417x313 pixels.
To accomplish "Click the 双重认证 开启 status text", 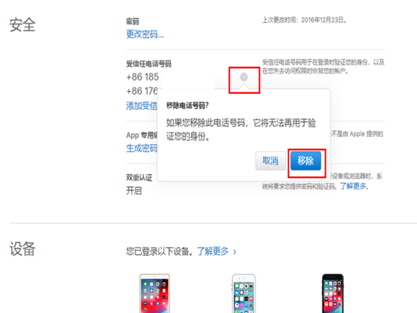I will click(x=134, y=191).
